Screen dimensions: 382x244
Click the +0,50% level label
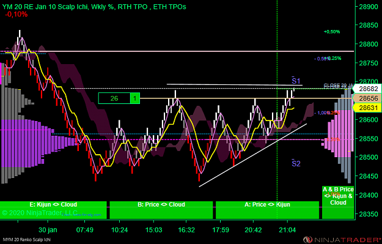[x=332, y=32]
